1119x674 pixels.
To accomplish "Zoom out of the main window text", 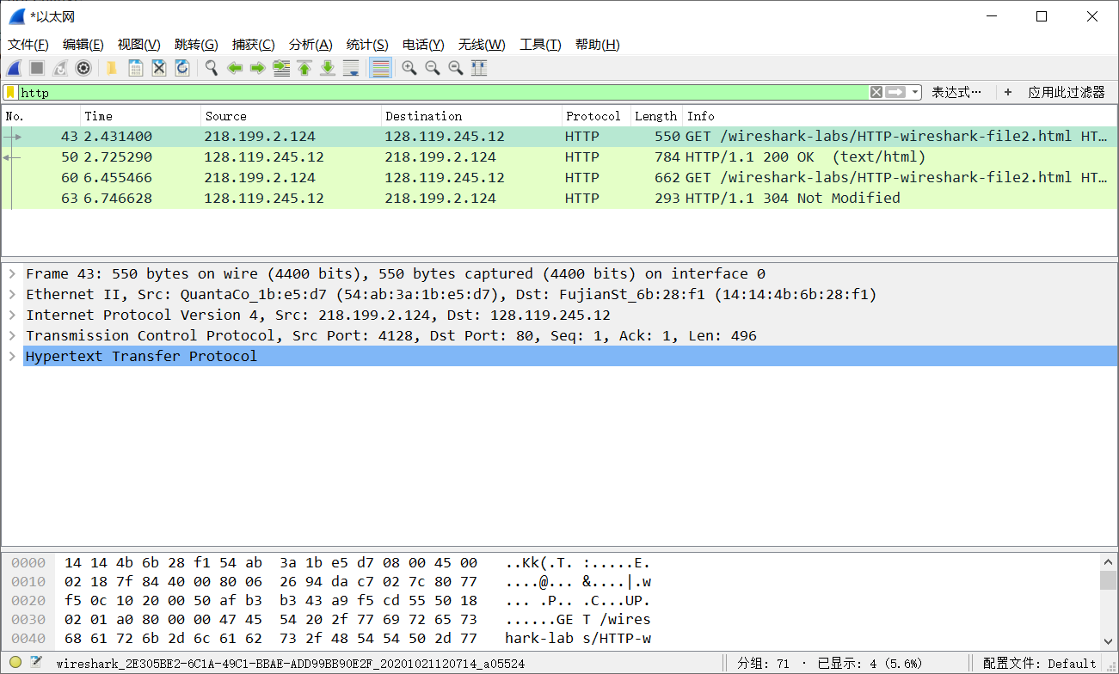I will [x=433, y=68].
